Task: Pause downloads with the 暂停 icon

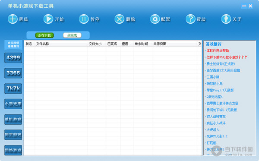Action: [84, 19]
